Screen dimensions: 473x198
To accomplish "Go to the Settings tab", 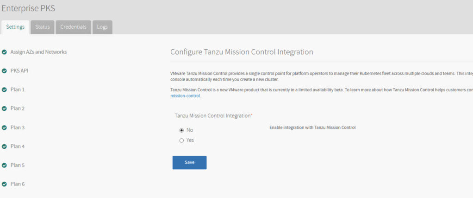I will (15, 27).
